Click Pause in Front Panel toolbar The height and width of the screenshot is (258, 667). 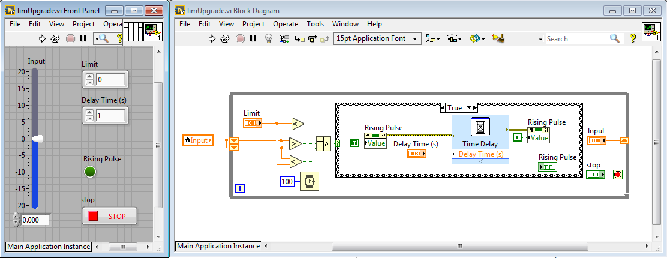pyautogui.click(x=83, y=39)
